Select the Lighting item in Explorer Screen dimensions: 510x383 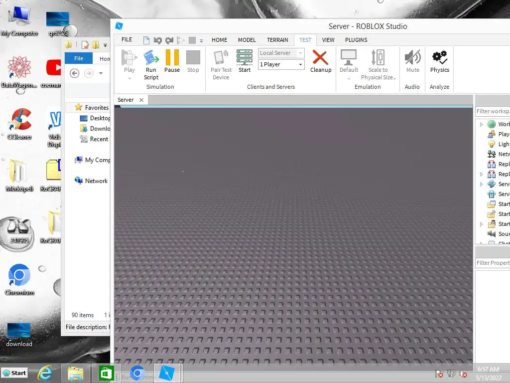coord(498,144)
